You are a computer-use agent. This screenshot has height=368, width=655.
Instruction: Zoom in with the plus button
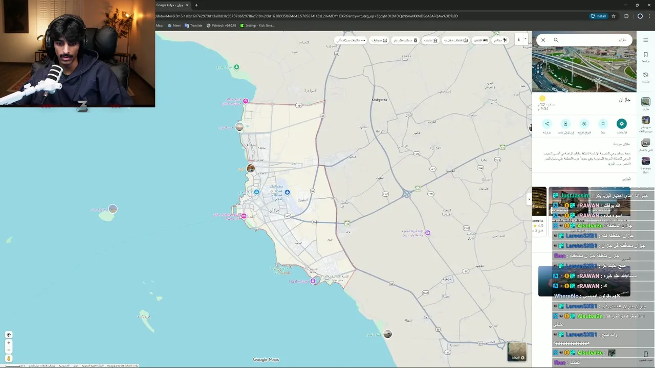pyautogui.click(x=9, y=343)
